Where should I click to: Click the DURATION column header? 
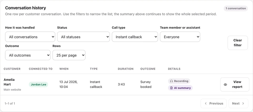point(126,69)
